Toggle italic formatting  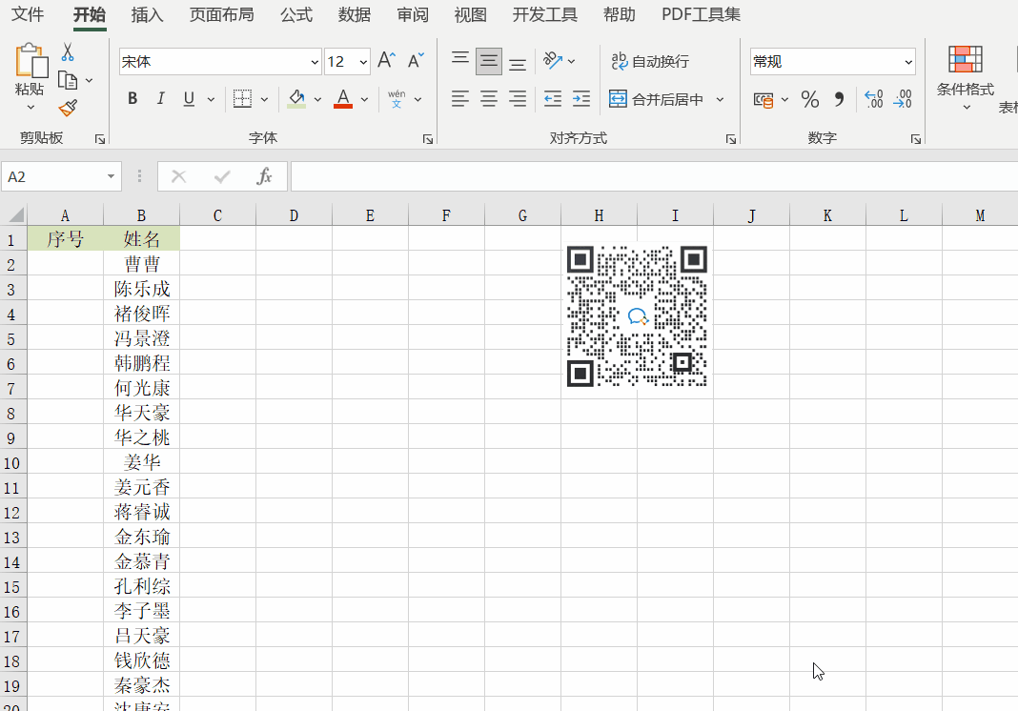pyautogui.click(x=160, y=99)
